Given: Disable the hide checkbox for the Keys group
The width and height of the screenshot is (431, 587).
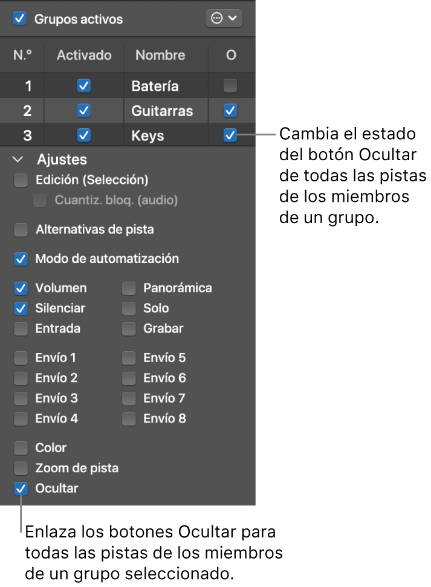Looking at the screenshot, I should click(230, 135).
